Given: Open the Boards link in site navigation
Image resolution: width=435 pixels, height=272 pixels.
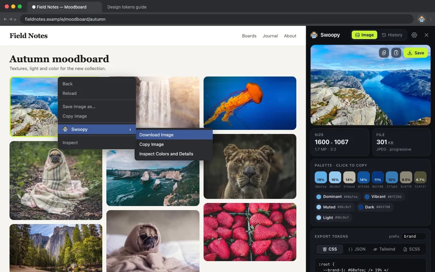Looking at the screenshot, I should (x=249, y=36).
